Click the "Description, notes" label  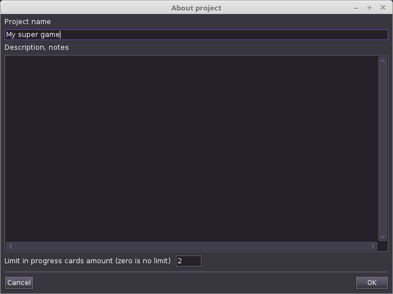coord(36,48)
